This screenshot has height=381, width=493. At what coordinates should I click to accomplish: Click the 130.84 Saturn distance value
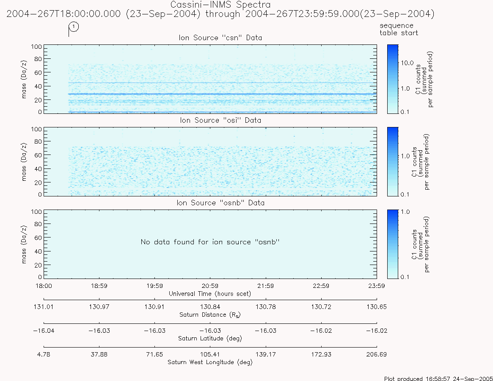(x=210, y=307)
